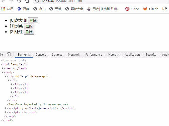Expand the first li node
This screenshot has height=126, width=169.
11,84
